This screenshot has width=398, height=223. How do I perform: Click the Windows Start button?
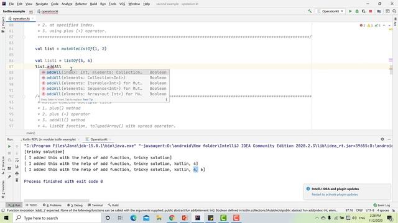coord(6,218)
